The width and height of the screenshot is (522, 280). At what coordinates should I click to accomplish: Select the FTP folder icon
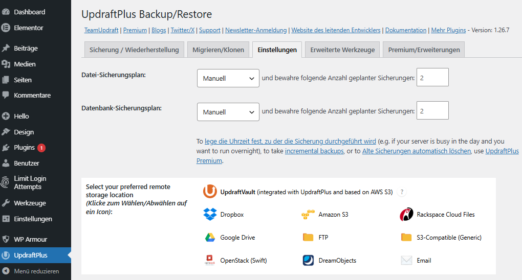click(308, 237)
